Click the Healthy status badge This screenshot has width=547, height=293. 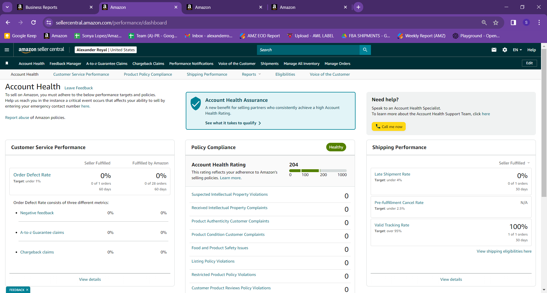coord(336,147)
